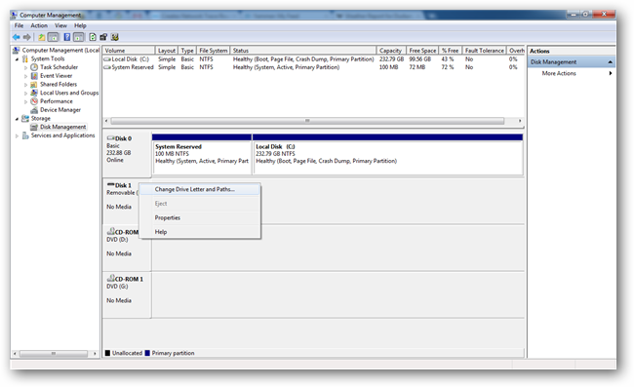Select the CD-ROM 1 DVD (G:) label
Screen dimensions: 634x387
[117, 287]
